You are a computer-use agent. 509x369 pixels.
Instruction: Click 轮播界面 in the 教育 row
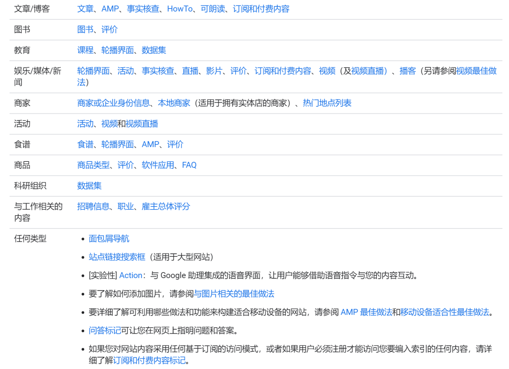pos(118,50)
